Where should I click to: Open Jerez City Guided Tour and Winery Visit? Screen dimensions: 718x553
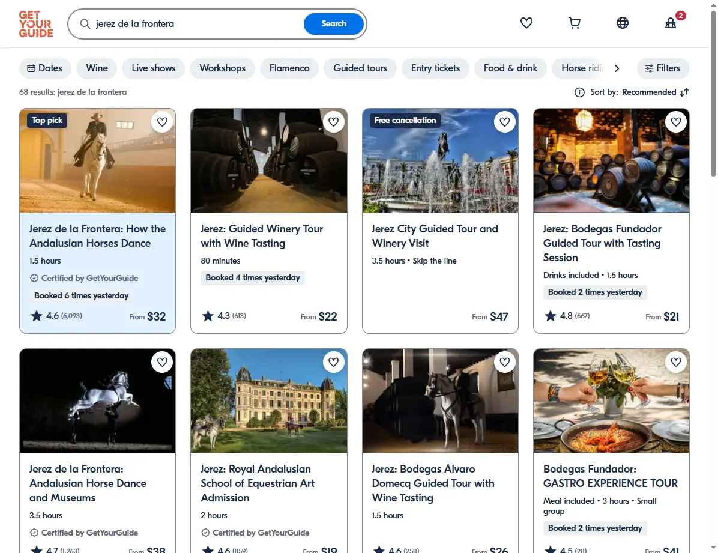pos(435,236)
